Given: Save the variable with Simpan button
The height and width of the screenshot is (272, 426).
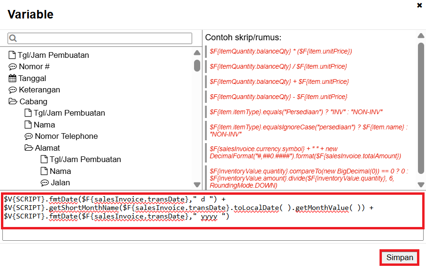Looking at the screenshot, I should coord(399,258).
